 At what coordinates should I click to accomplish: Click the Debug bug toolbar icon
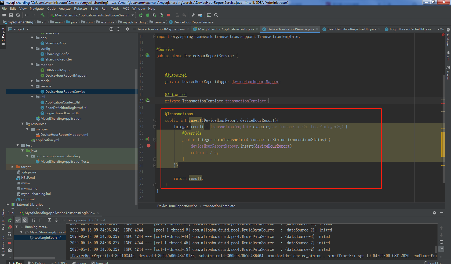(x=147, y=15)
